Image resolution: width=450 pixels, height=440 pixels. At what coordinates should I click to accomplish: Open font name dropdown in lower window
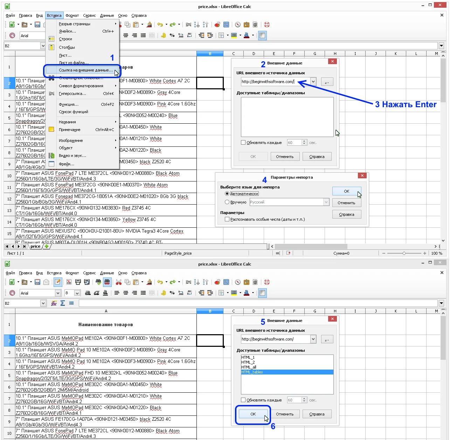(x=58, y=293)
